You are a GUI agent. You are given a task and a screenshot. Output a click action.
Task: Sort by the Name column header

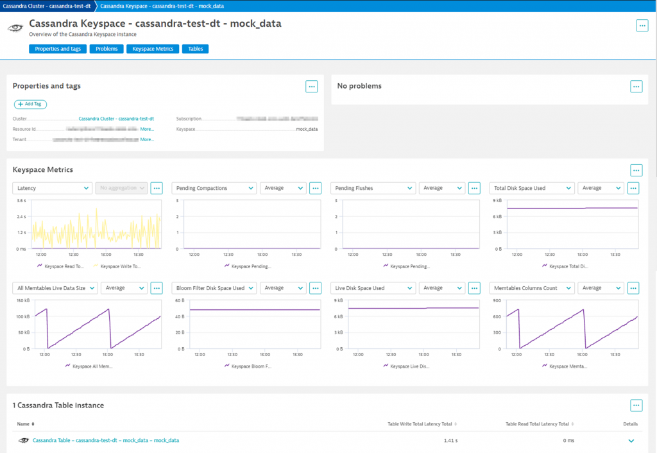pyautogui.click(x=25, y=423)
